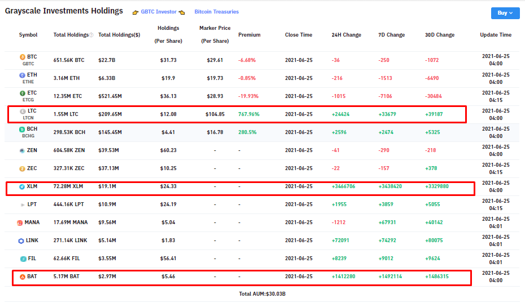
Task: Select the $104.85 marker price
Action: click(215, 114)
